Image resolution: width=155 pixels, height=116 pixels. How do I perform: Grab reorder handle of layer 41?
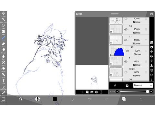click(146, 51)
